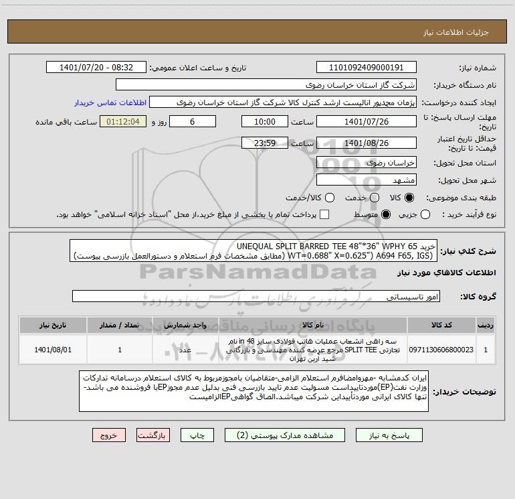
Task: Click the واحد شمارش column header
Action: [x=185, y=325]
